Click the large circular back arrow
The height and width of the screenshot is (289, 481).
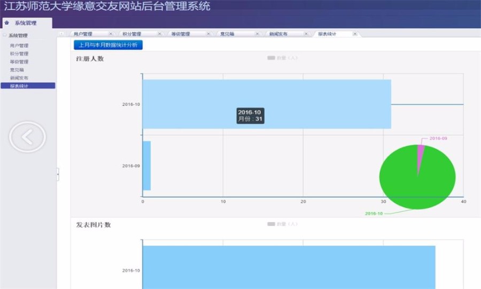pos(27,137)
